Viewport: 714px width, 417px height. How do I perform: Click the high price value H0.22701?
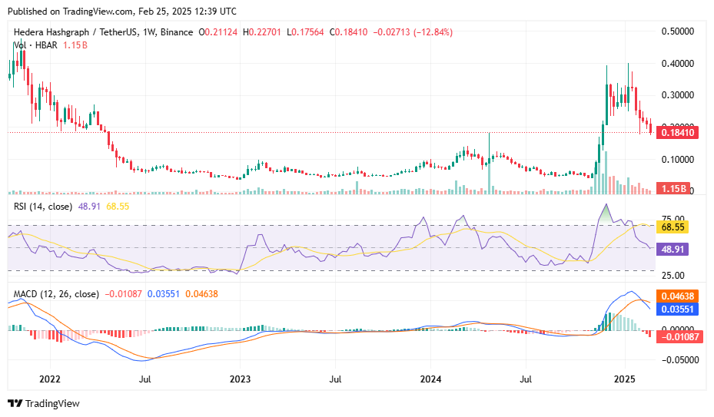coord(262,32)
